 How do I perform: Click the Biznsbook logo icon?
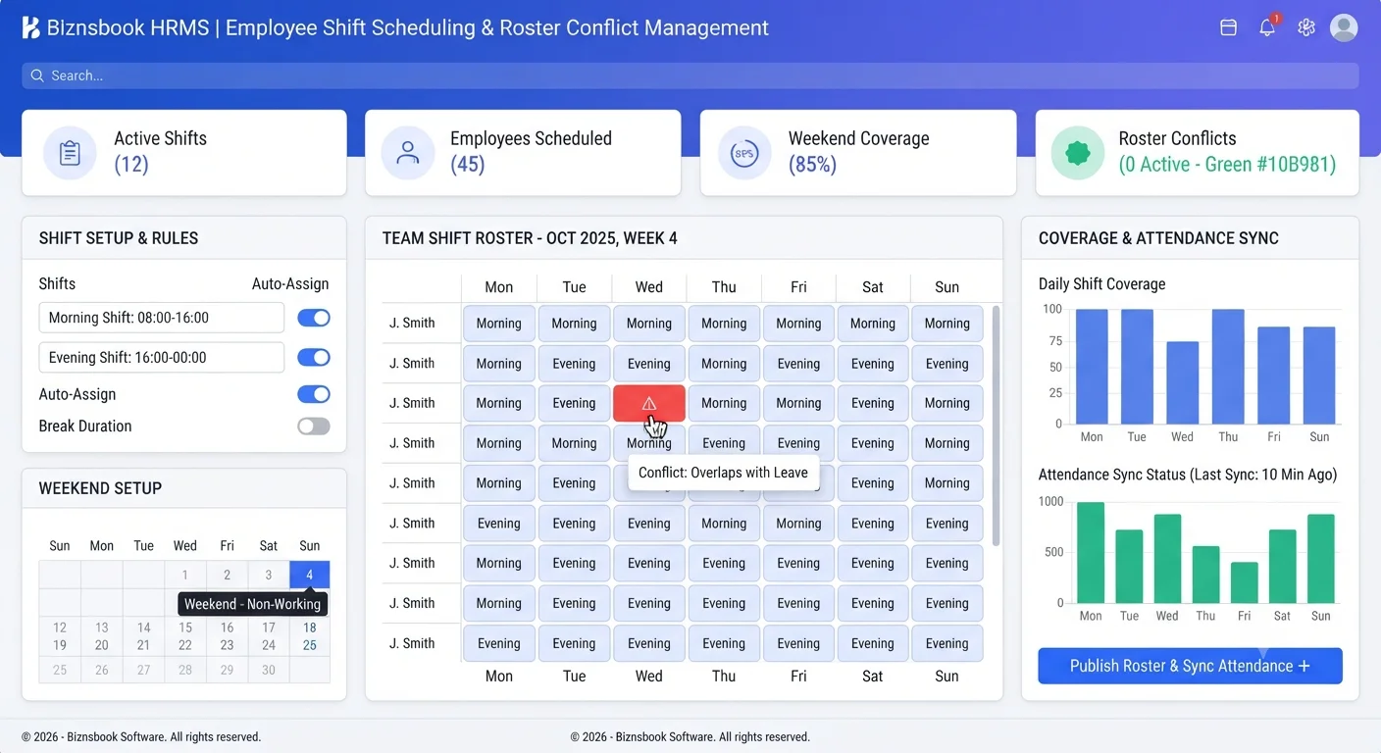pyautogui.click(x=30, y=27)
